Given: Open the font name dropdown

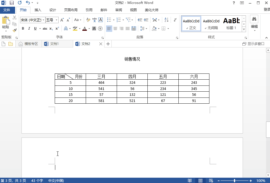Looking at the screenshot, I should point(44,20).
